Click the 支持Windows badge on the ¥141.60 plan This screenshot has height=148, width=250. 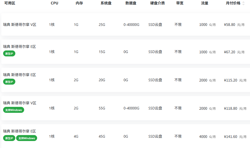pos(27,138)
